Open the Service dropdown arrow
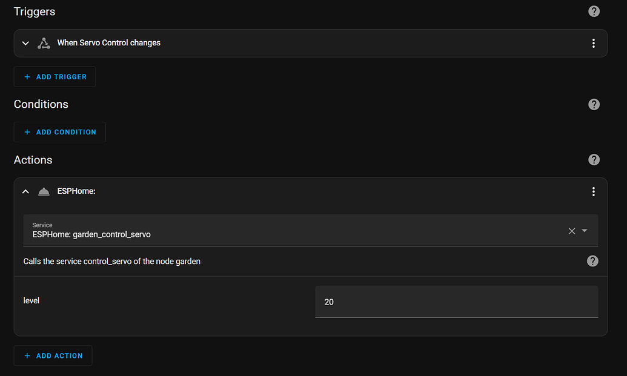The image size is (627, 376). tap(584, 231)
